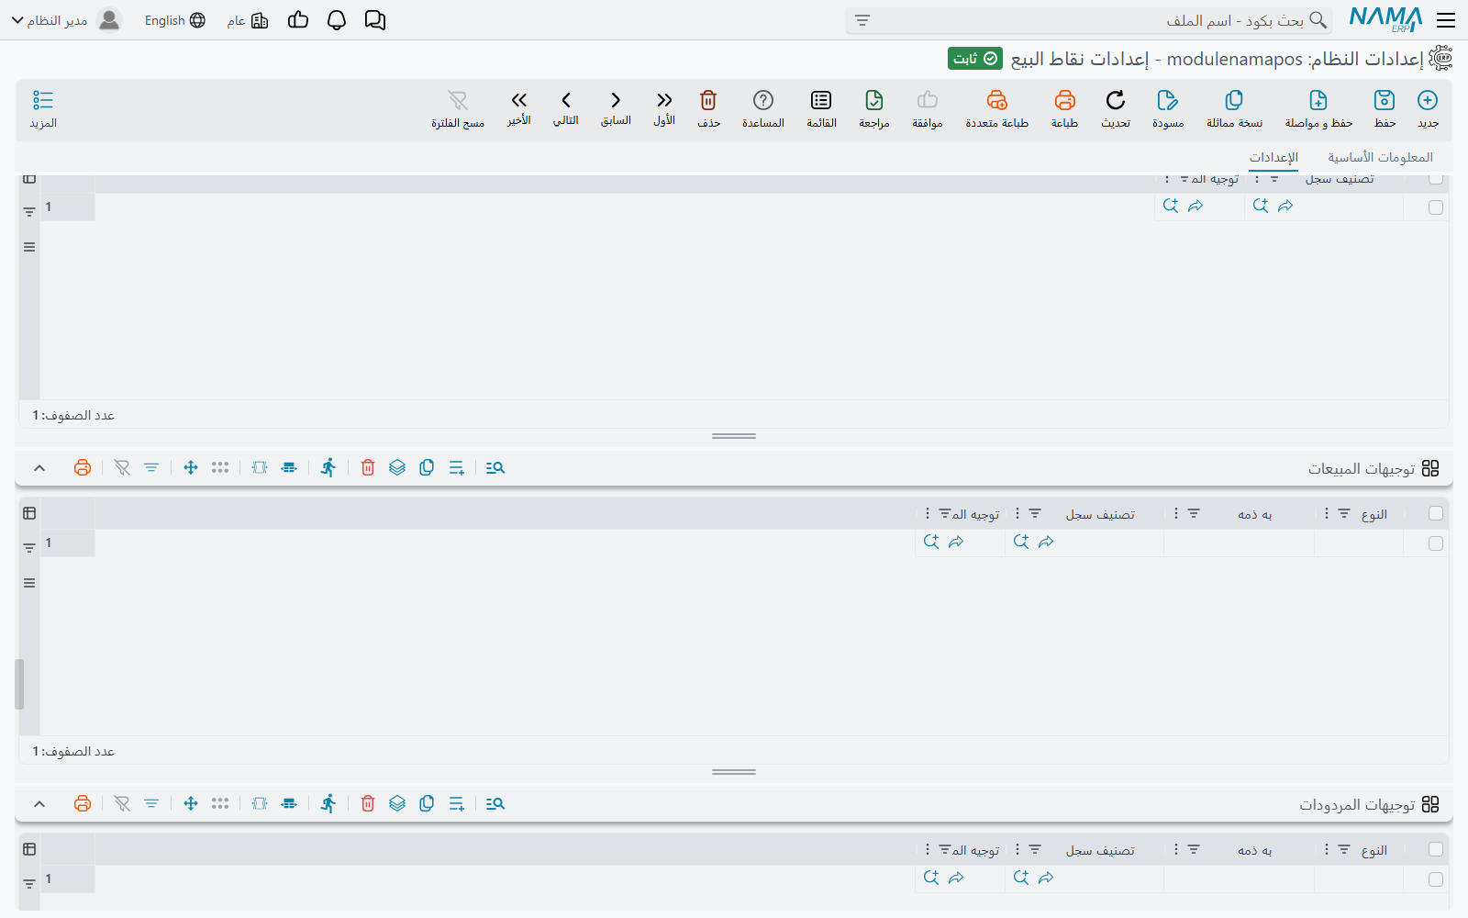Click the طباعة (Print) toolbar icon
Screen dimensions: 1468x918
tap(1064, 100)
